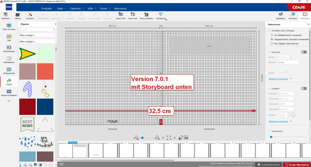Zoom in the book canvas

(157, 137)
